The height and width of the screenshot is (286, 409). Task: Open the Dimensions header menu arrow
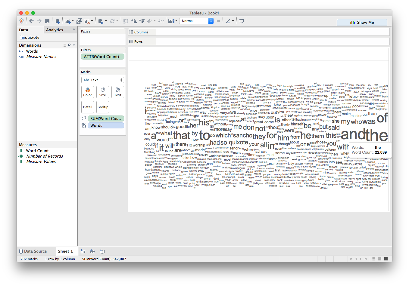click(x=74, y=45)
